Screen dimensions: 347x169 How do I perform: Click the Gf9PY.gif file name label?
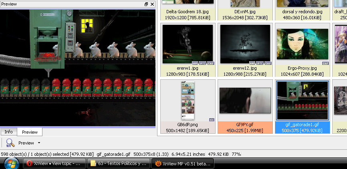point(245,125)
